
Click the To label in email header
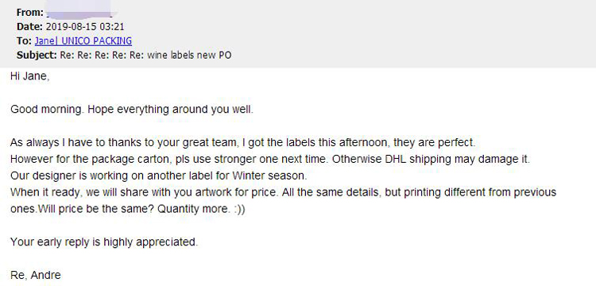coord(24,41)
